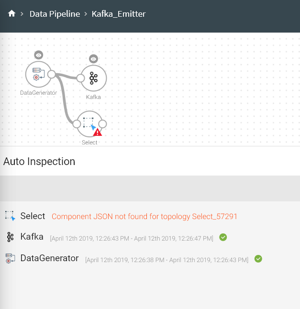Click the Select node output port
The height and width of the screenshot is (309, 300).
[x=102, y=124]
